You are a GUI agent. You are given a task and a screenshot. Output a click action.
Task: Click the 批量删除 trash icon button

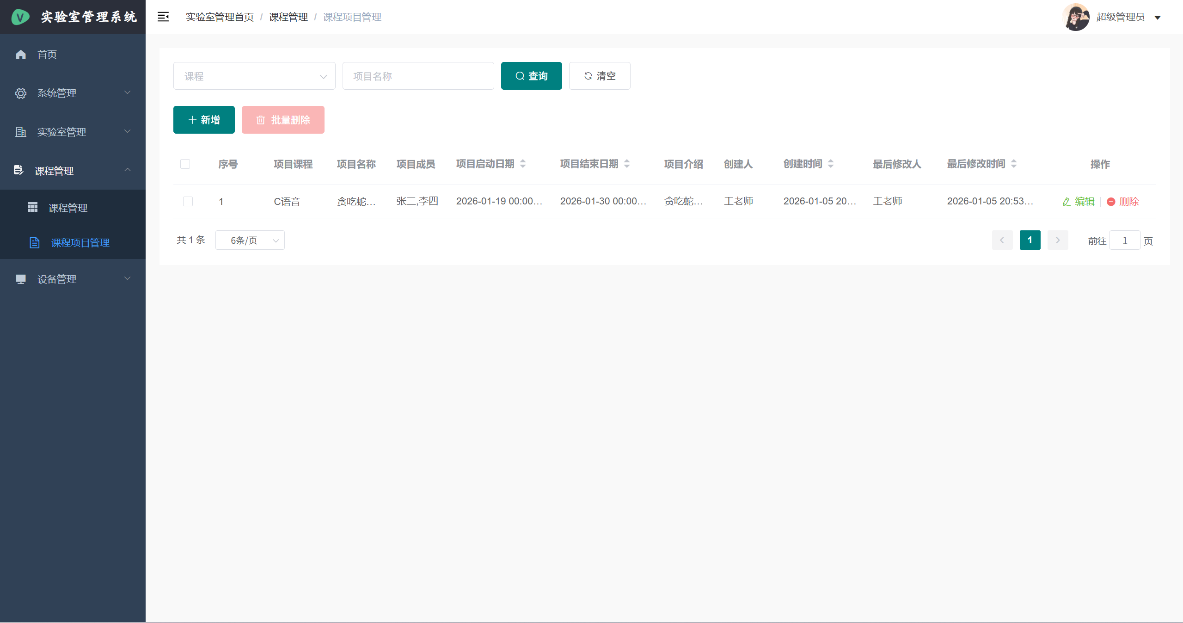261,119
